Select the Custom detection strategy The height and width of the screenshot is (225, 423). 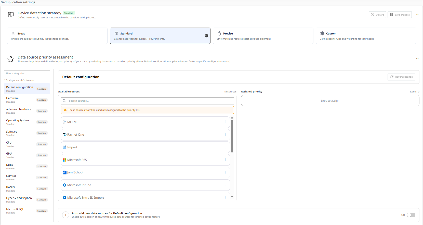(x=366, y=36)
